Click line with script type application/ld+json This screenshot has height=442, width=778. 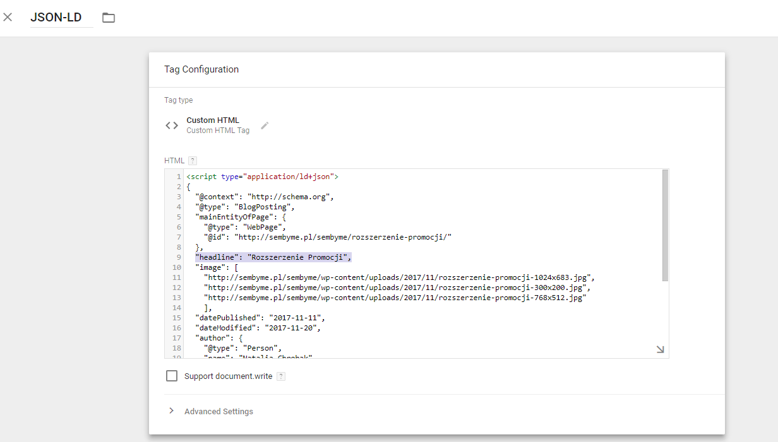tap(262, 177)
